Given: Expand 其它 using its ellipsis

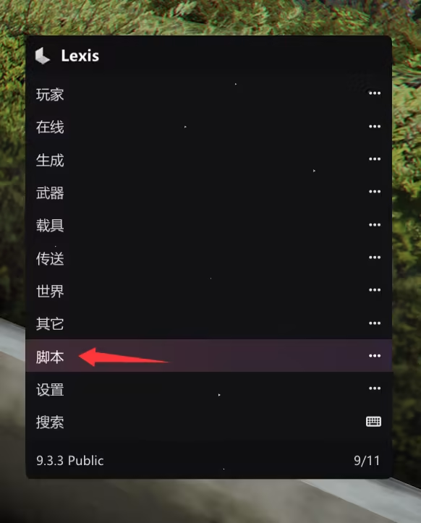Looking at the screenshot, I should 375,323.
